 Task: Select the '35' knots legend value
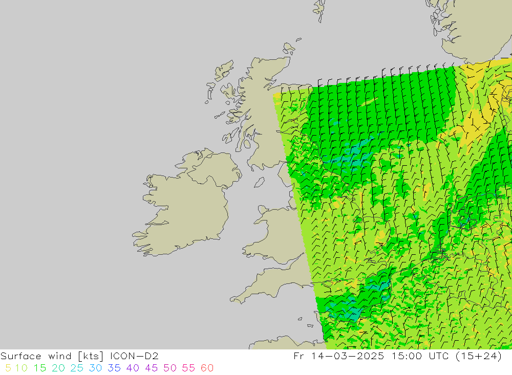(x=114, y=368)
